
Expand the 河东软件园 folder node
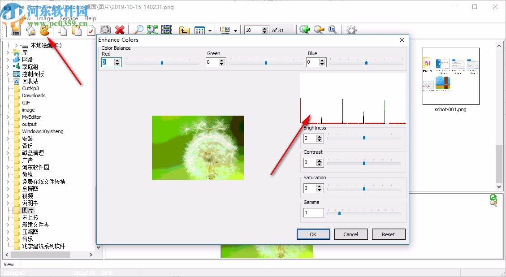pos(8,167)
